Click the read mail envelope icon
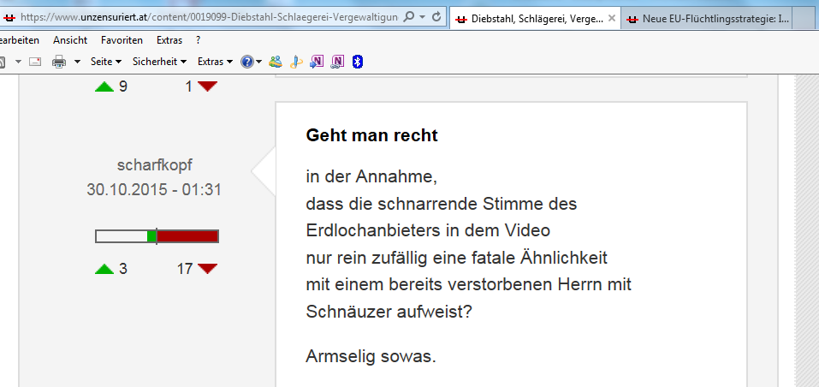This screenshot has width=819, height=387. (x=35, y=62)
